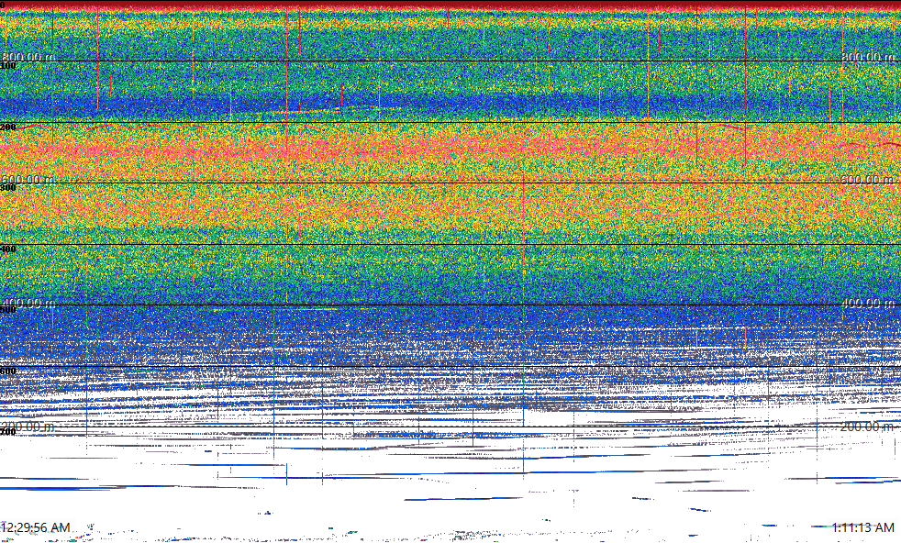Click the left-side 600.00 m range label

point(28,179)
